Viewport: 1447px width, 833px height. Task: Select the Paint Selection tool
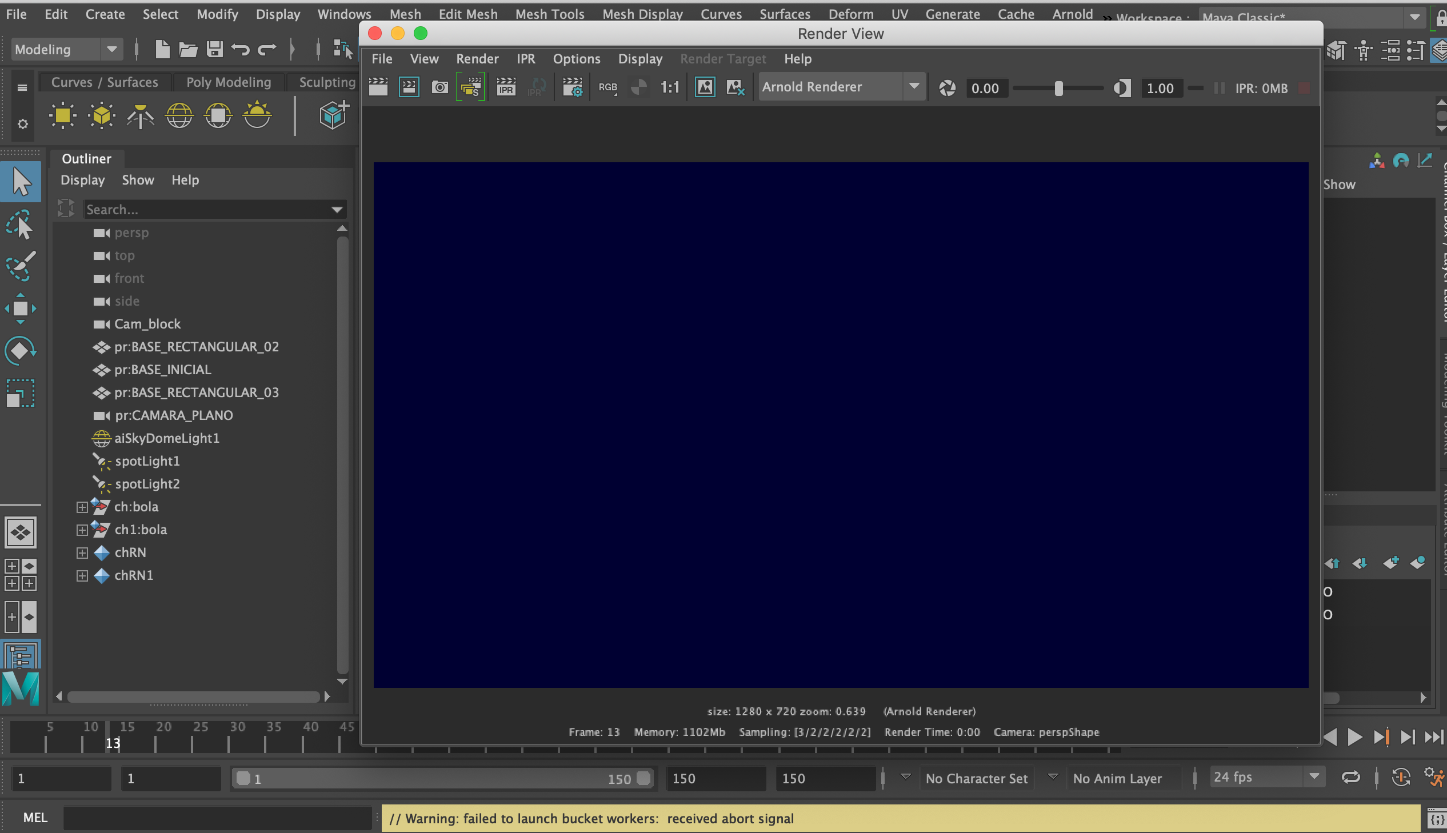[x=21, y=267]
